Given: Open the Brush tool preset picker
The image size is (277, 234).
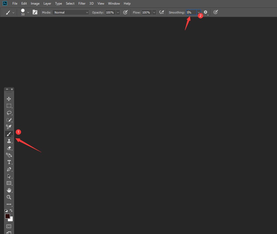Looking at the screenshot, I should 10,12.
